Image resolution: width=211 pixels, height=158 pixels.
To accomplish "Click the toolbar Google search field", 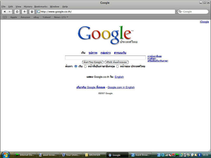I will [x=193, y=12].
